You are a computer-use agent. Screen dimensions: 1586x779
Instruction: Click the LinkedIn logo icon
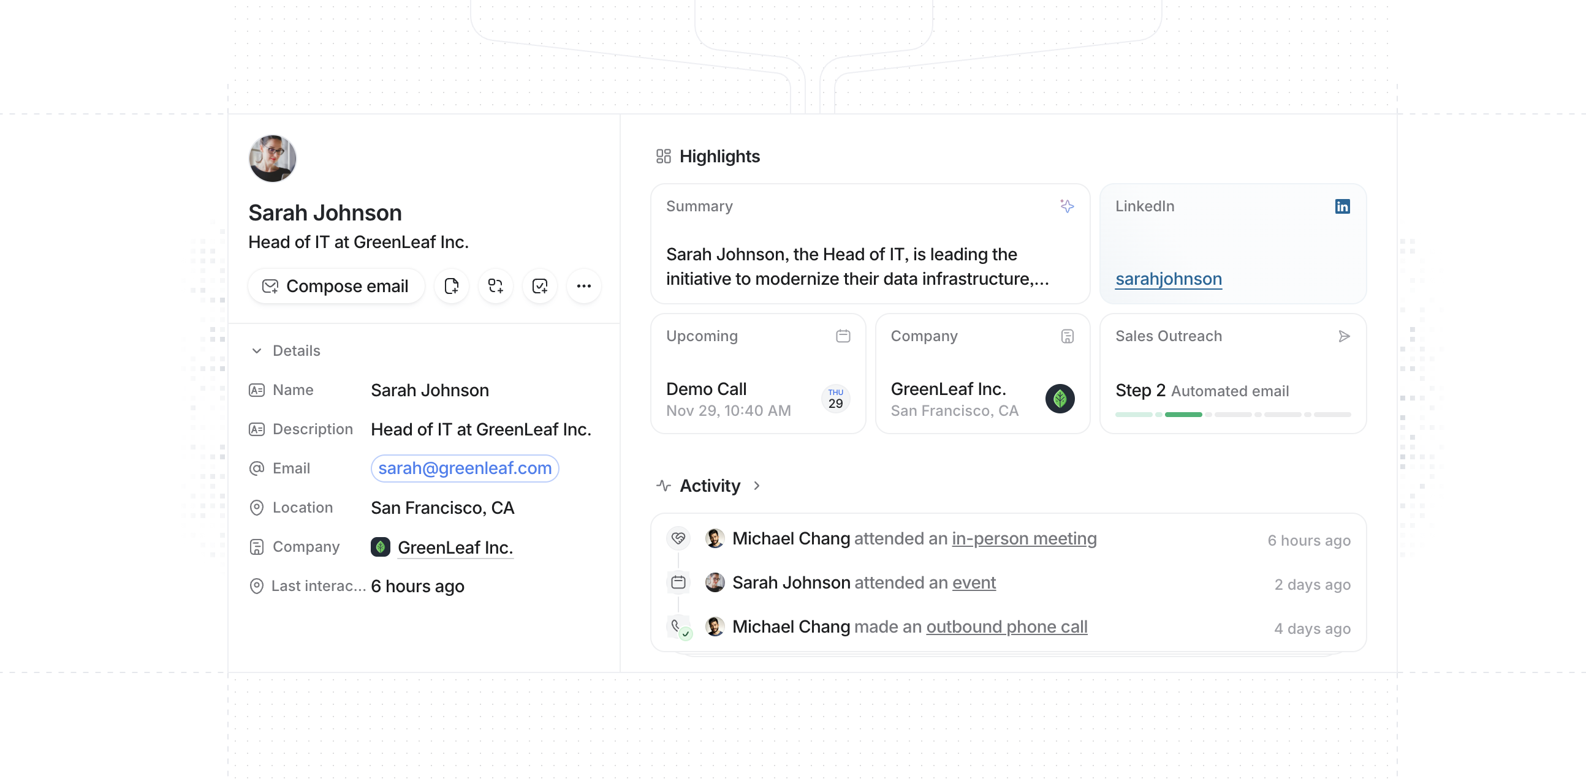(1342, 206)
